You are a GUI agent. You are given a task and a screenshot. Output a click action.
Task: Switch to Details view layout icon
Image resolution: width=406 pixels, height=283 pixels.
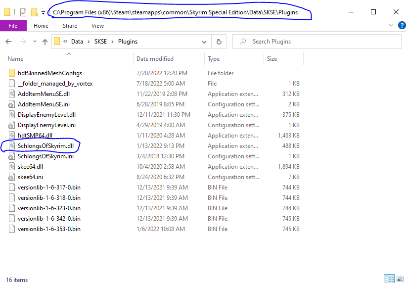pos(390,279)
